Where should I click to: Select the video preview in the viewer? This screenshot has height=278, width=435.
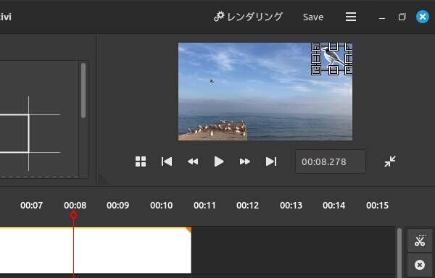[x=265, y=92]
